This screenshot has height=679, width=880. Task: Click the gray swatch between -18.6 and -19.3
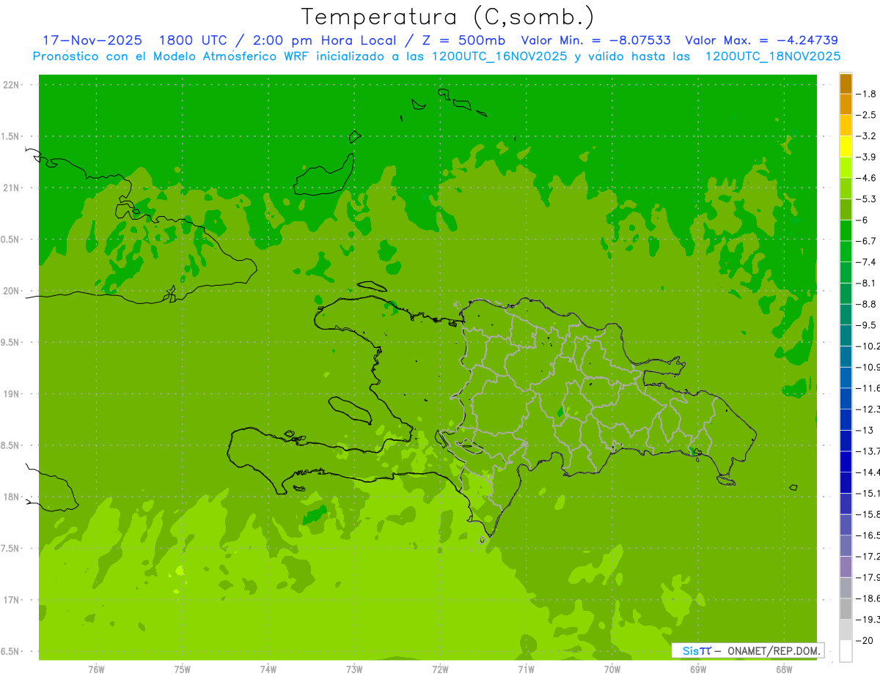coord(846,609)
